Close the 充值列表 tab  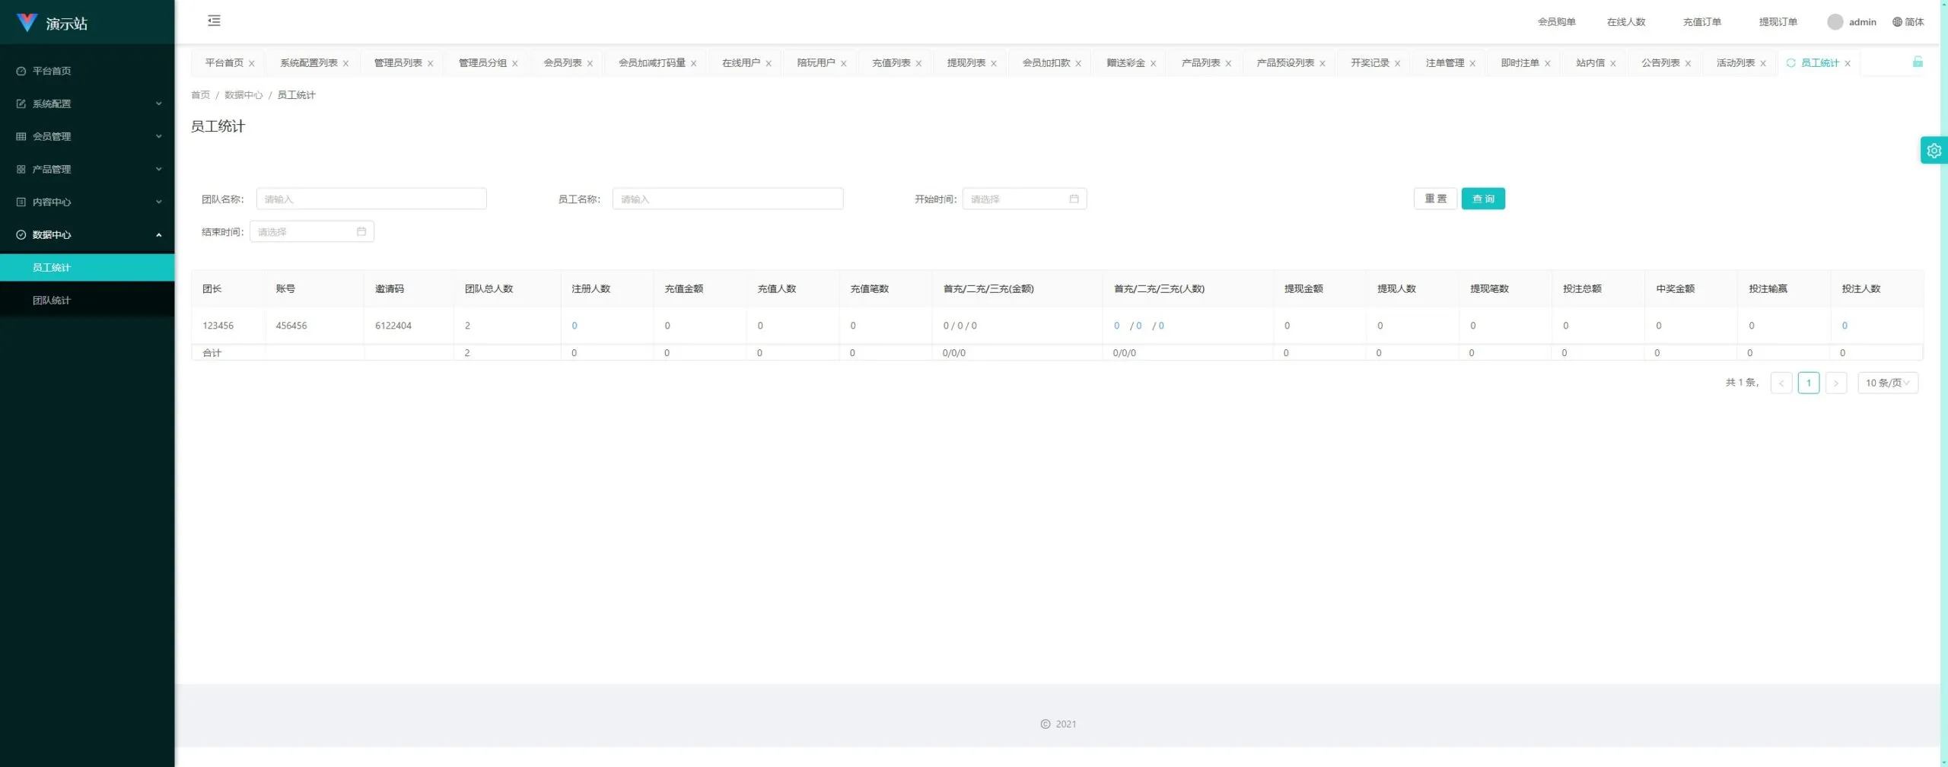[x=918, y=64]
